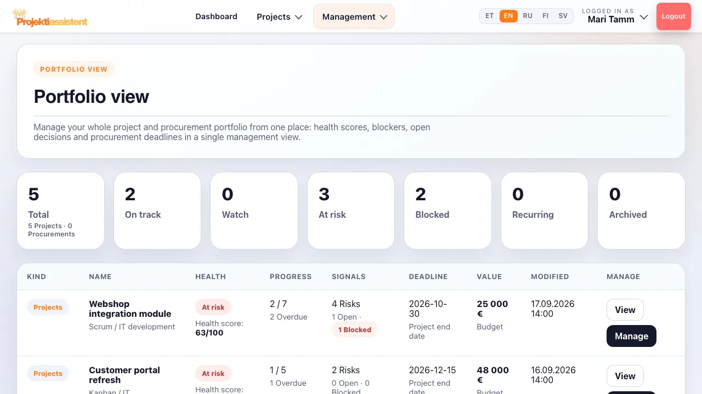702x394 pixels.
Task: Open the Dashboard page
Action: 216,16
